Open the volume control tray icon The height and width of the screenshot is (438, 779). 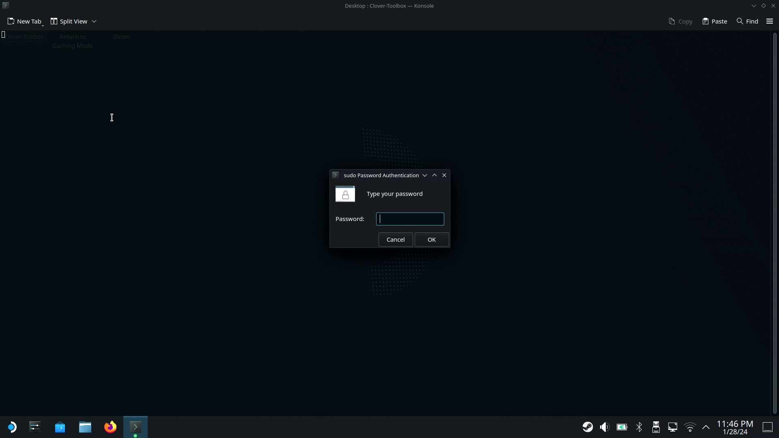pyautogui.click(x=605, y=427)
